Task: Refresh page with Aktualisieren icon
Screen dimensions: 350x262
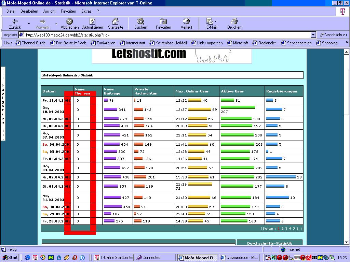Action: [x=92, y=21]
